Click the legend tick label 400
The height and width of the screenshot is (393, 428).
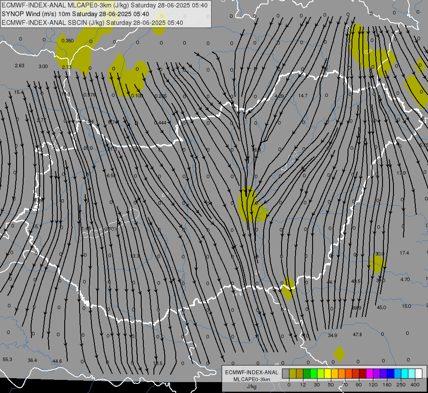point(415,385)
